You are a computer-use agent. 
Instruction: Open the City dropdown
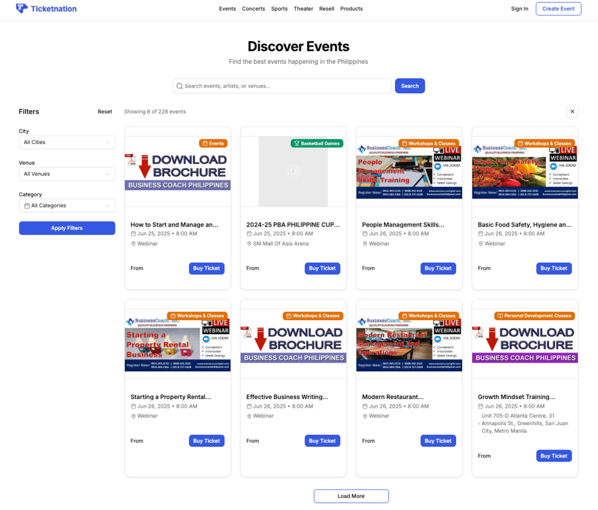[67, 142]
